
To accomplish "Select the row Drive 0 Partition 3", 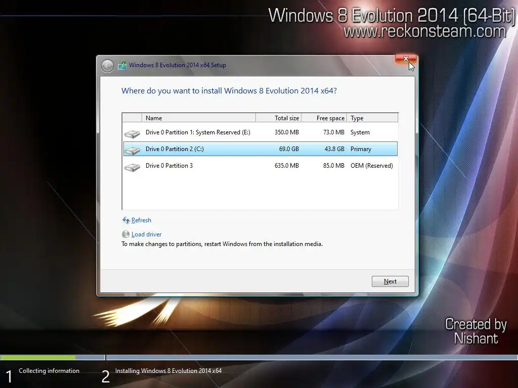I will pos(261,166).
